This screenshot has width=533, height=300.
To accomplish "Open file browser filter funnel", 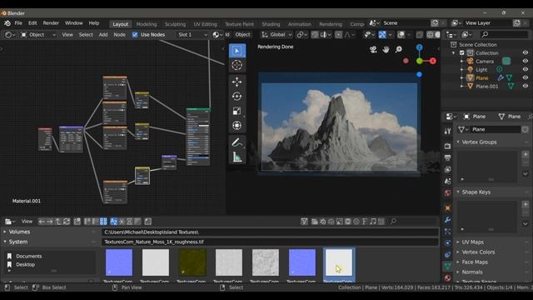I will [x=304, y=222].
